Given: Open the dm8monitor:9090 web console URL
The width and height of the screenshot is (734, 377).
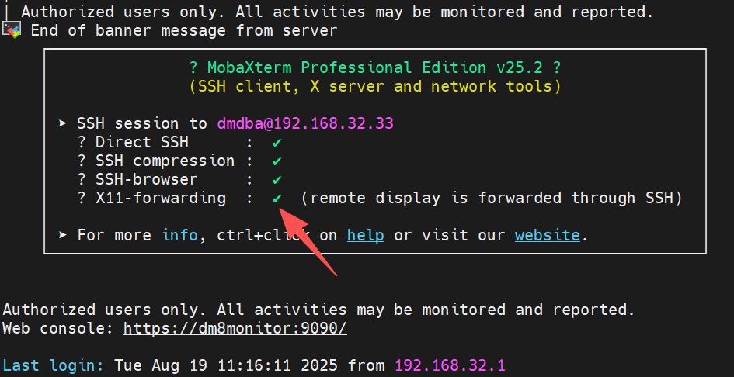Looking at the screenshot, I should click(x=235, y=328).
